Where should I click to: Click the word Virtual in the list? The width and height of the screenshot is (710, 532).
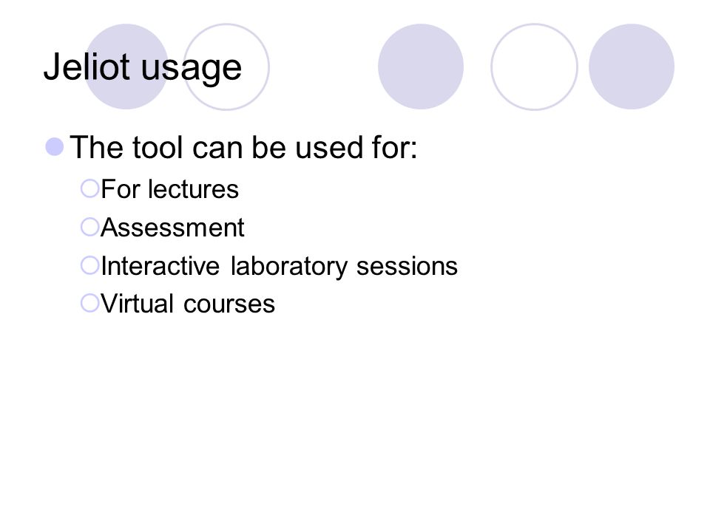click(138, 303)
